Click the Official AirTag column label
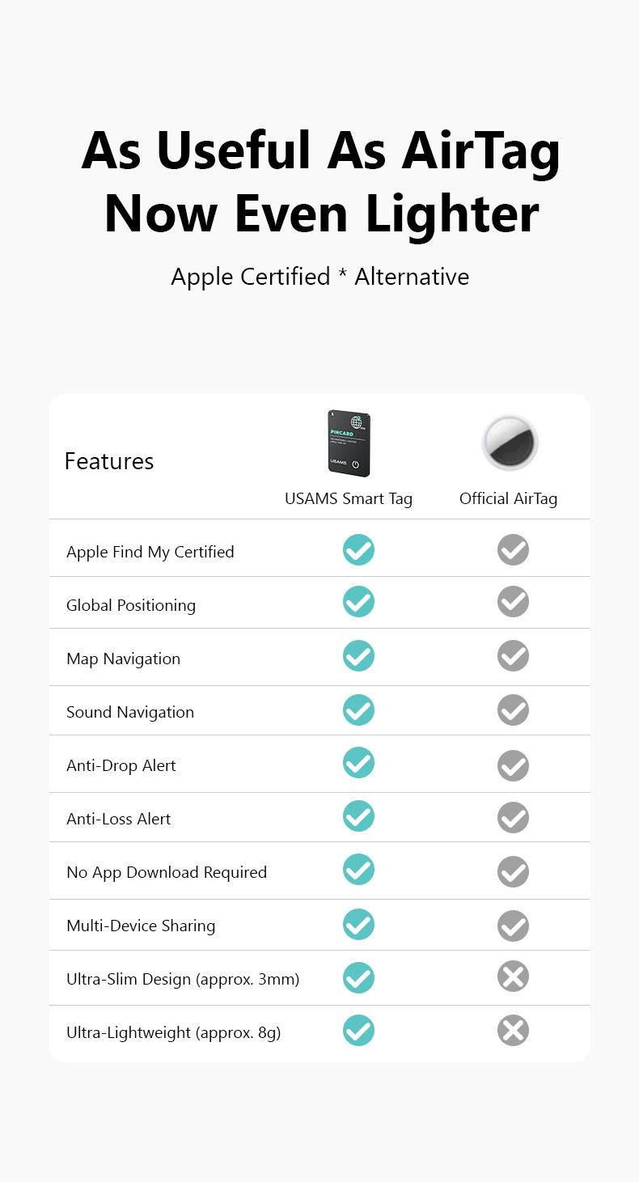639x1182 pixels. (x=509, y=498)
